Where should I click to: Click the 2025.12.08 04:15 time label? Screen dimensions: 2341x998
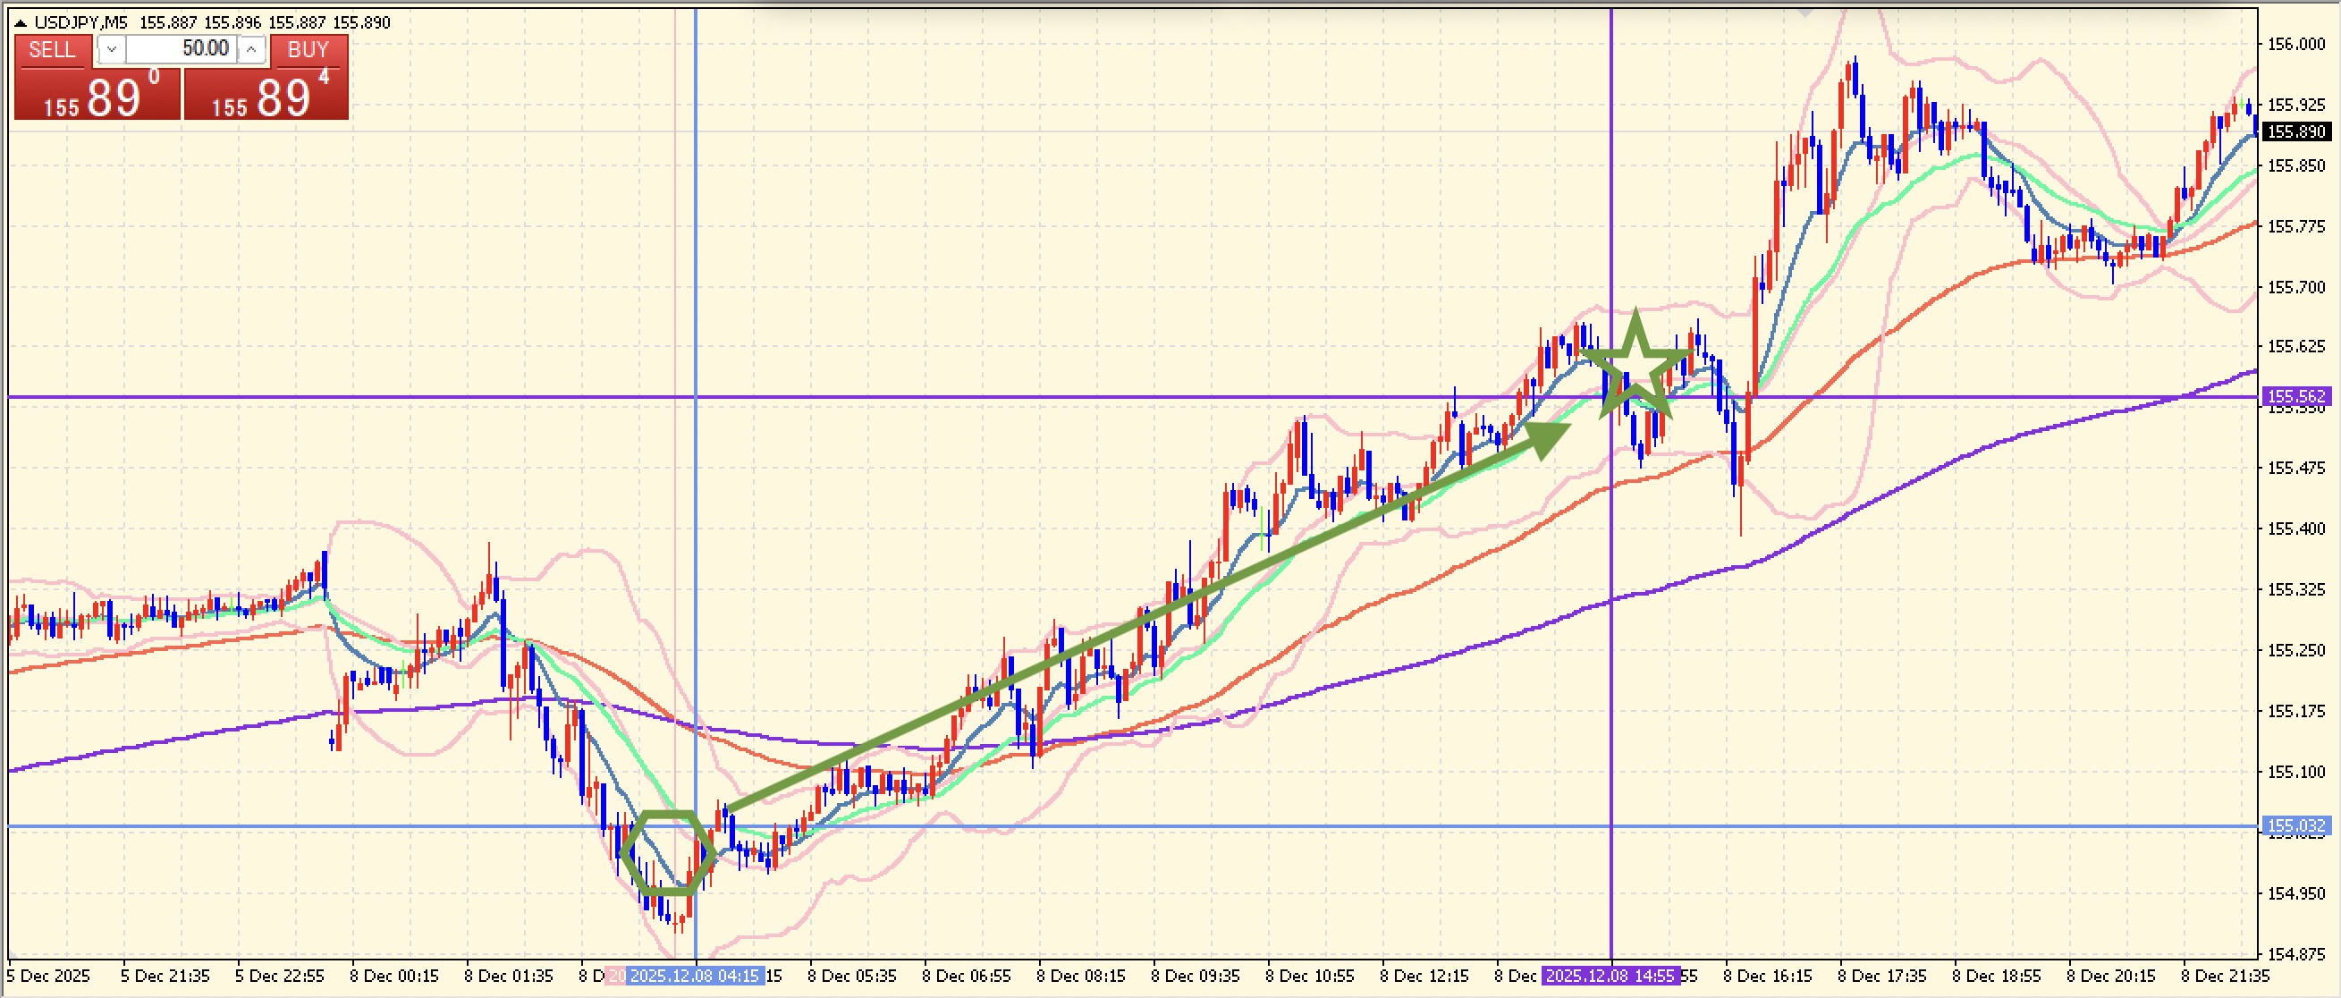pyautogui.click(x=694, y=976)
